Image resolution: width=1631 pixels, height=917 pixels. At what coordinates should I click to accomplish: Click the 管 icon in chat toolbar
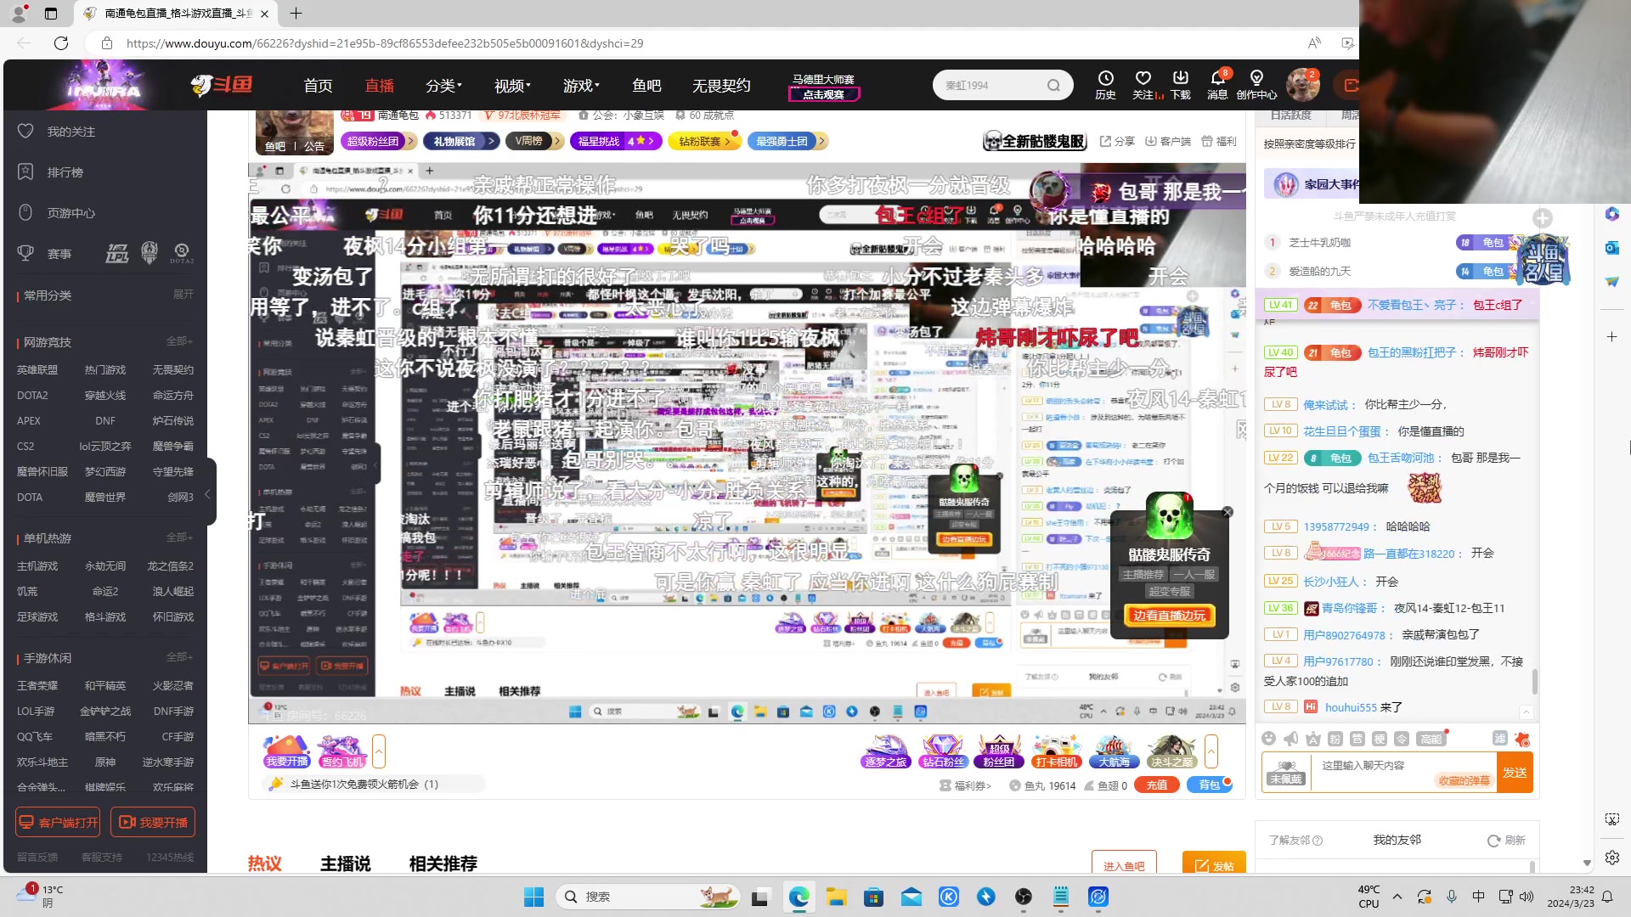tap(1357, 739)
